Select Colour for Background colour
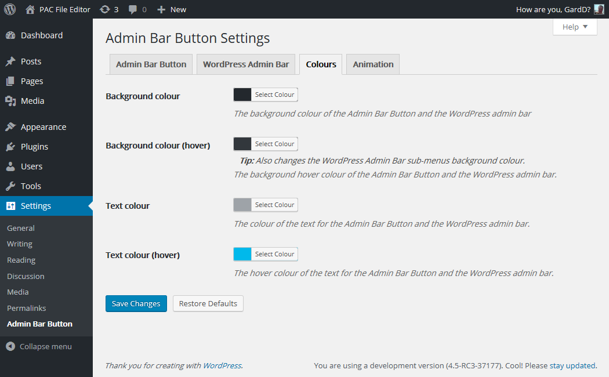 [274, 95]
